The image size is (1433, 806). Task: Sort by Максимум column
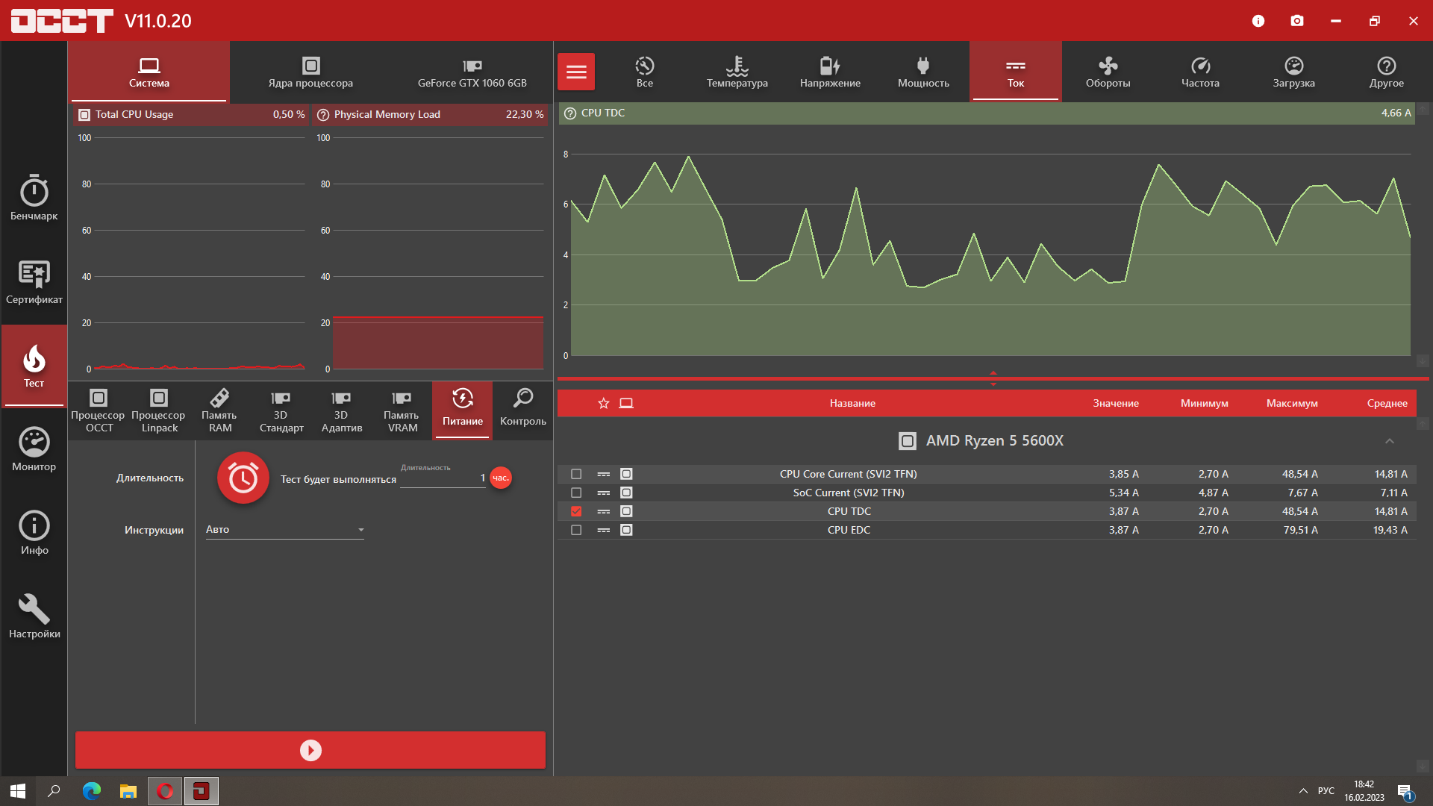tap(1292, 403)
